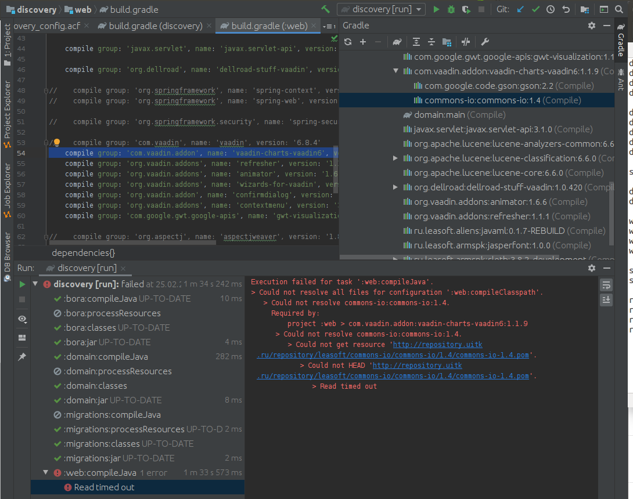Click the Build project hammer icon
Viewport: 633px width, 499px height.
[x=325, y=9]
